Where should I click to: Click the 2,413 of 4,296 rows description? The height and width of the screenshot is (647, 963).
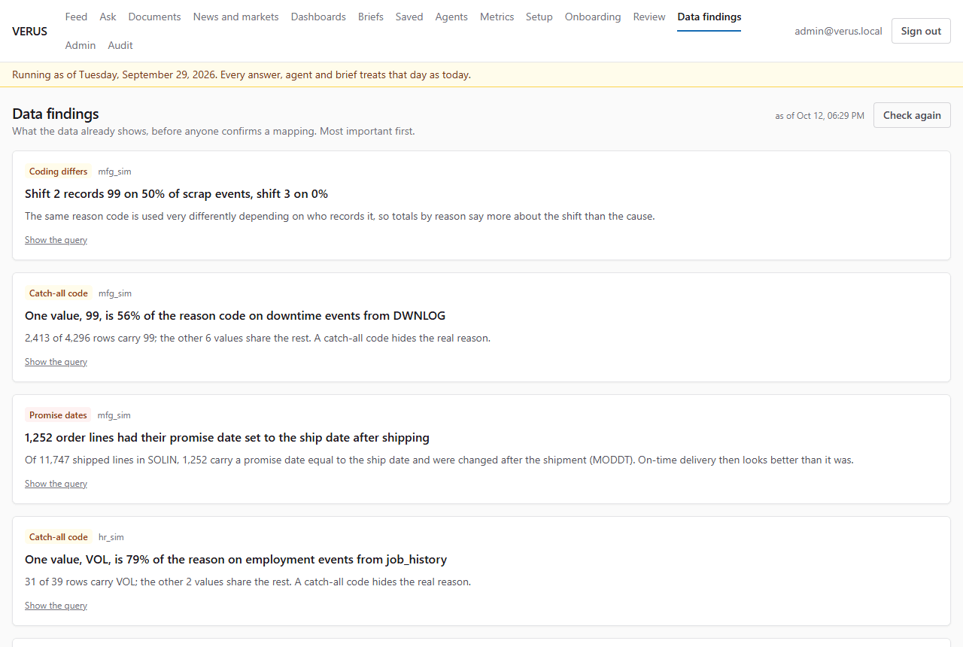(257, 338)
